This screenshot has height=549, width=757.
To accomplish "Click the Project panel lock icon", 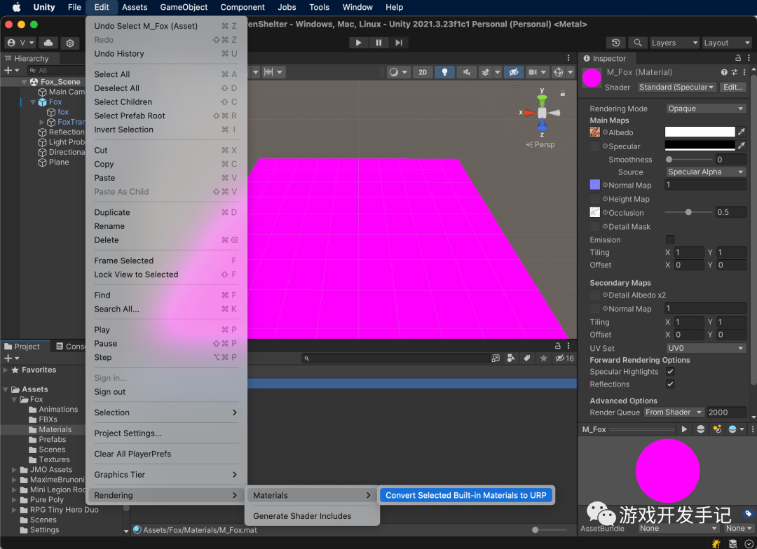I will [558, 346].
